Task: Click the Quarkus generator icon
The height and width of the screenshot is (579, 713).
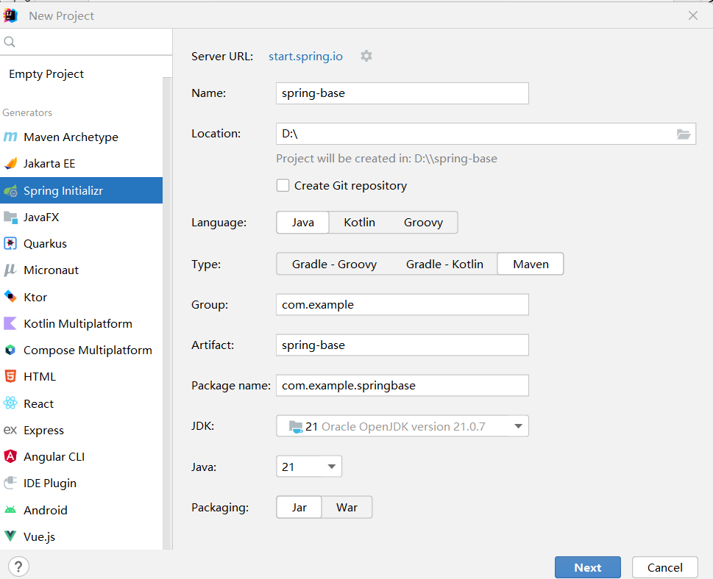Action: coord(10,243)
